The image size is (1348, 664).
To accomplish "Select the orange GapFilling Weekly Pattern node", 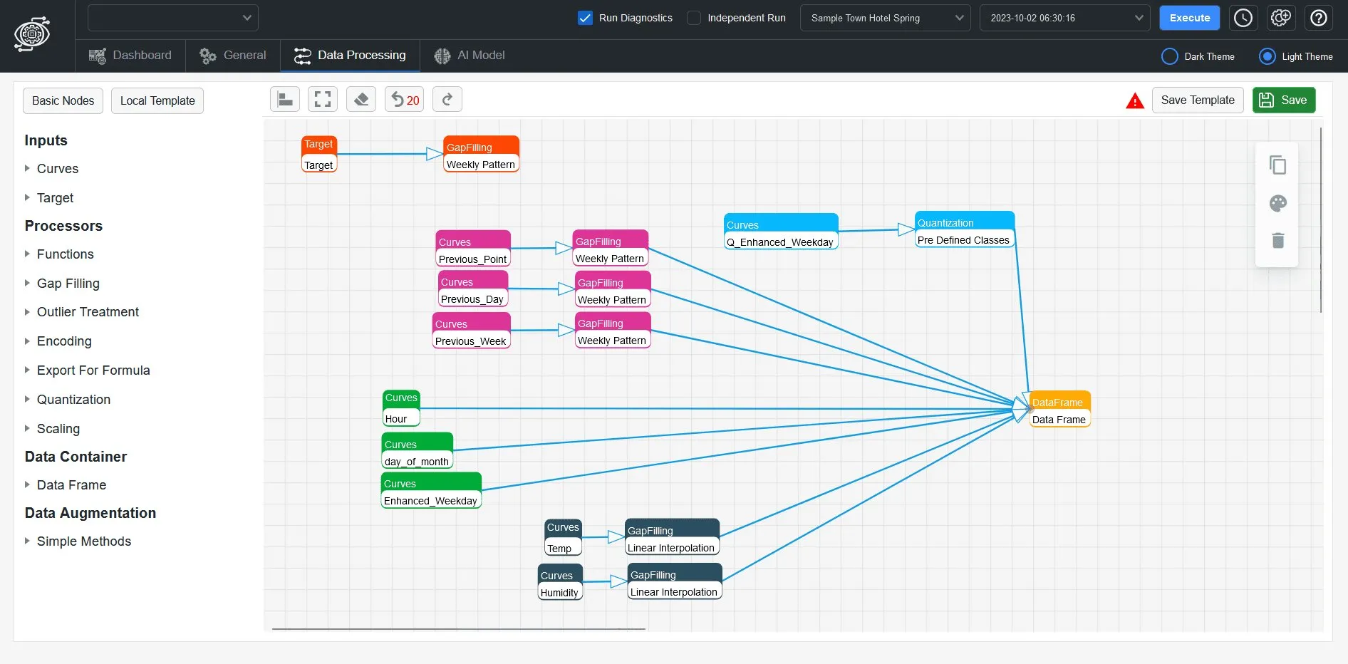I will coord(481,154).
